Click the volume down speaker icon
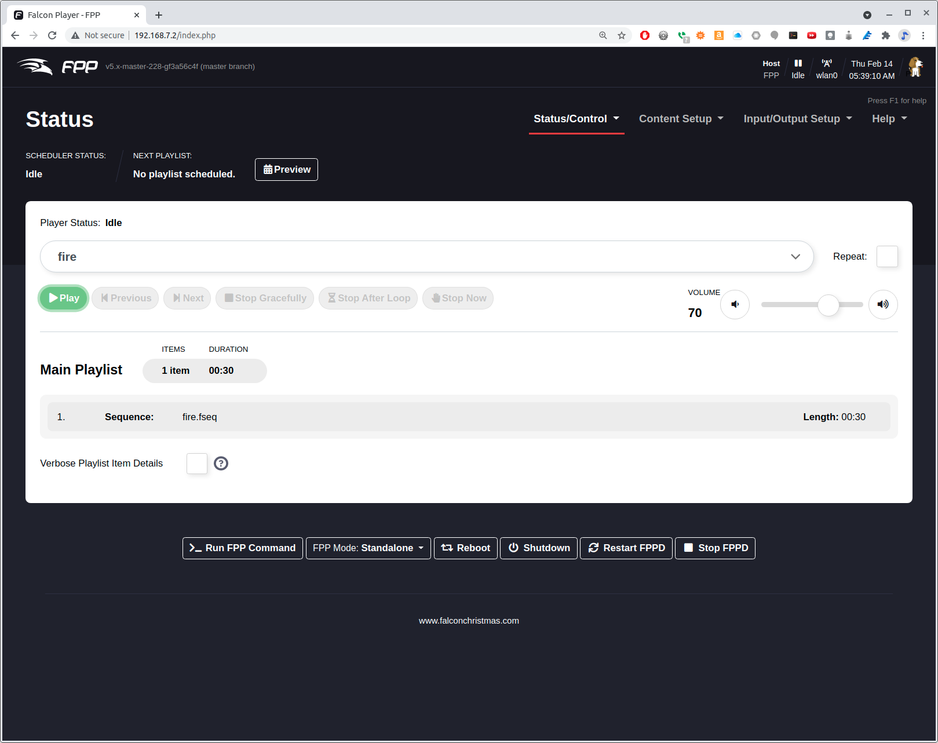 [x=735, y=304]
